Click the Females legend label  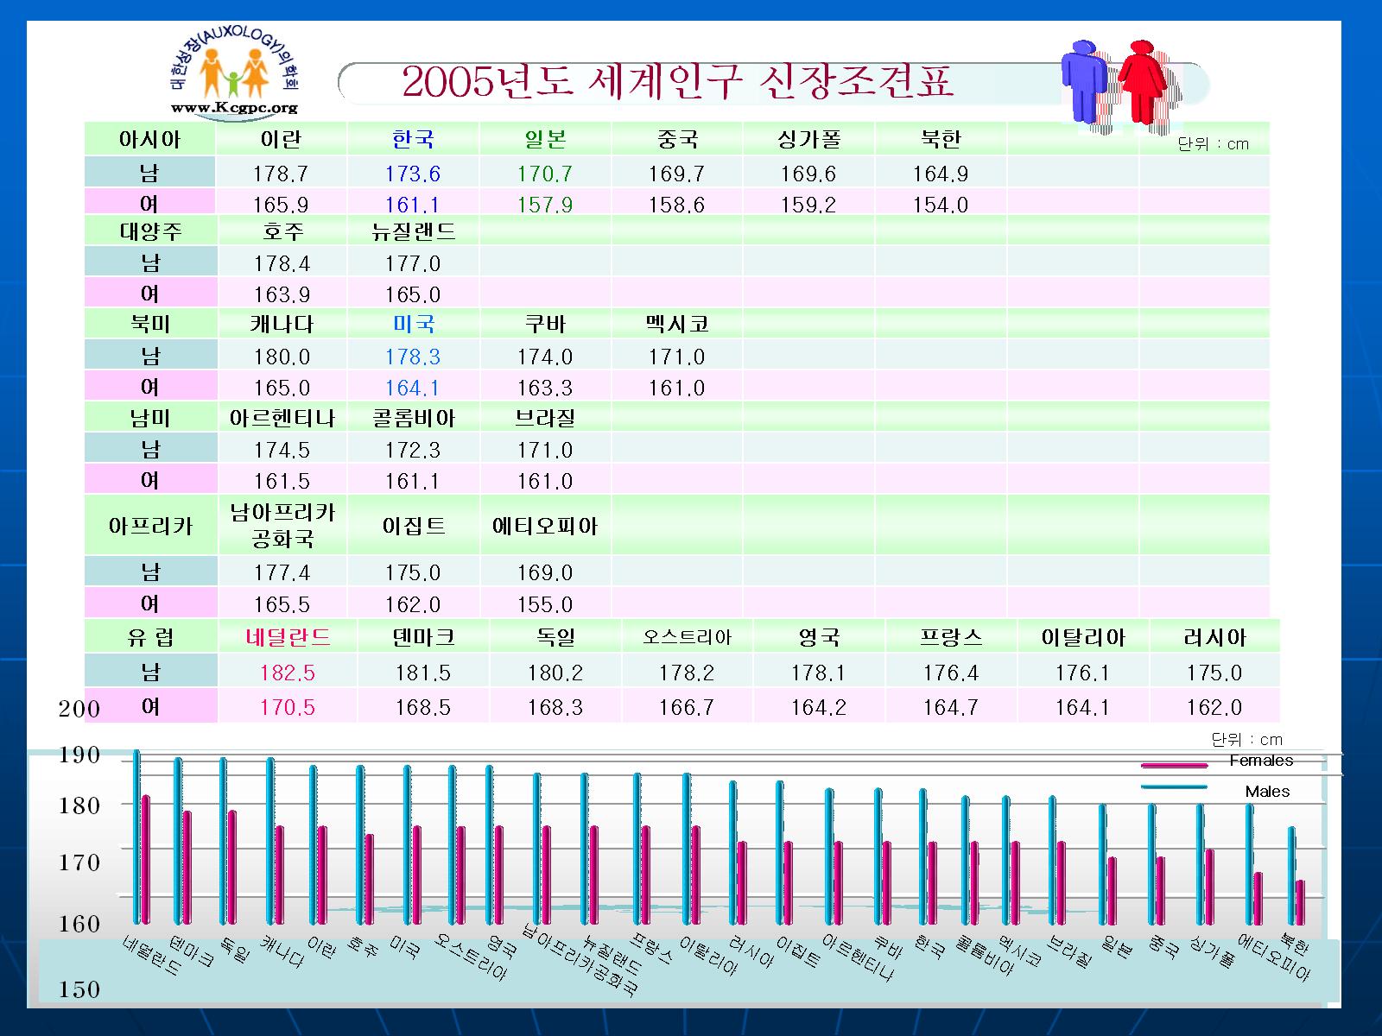pyautogui.click(x=1261, y=761)
